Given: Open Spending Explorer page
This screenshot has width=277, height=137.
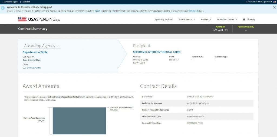Looking at the screenshot, I should [x=164, y=19].
